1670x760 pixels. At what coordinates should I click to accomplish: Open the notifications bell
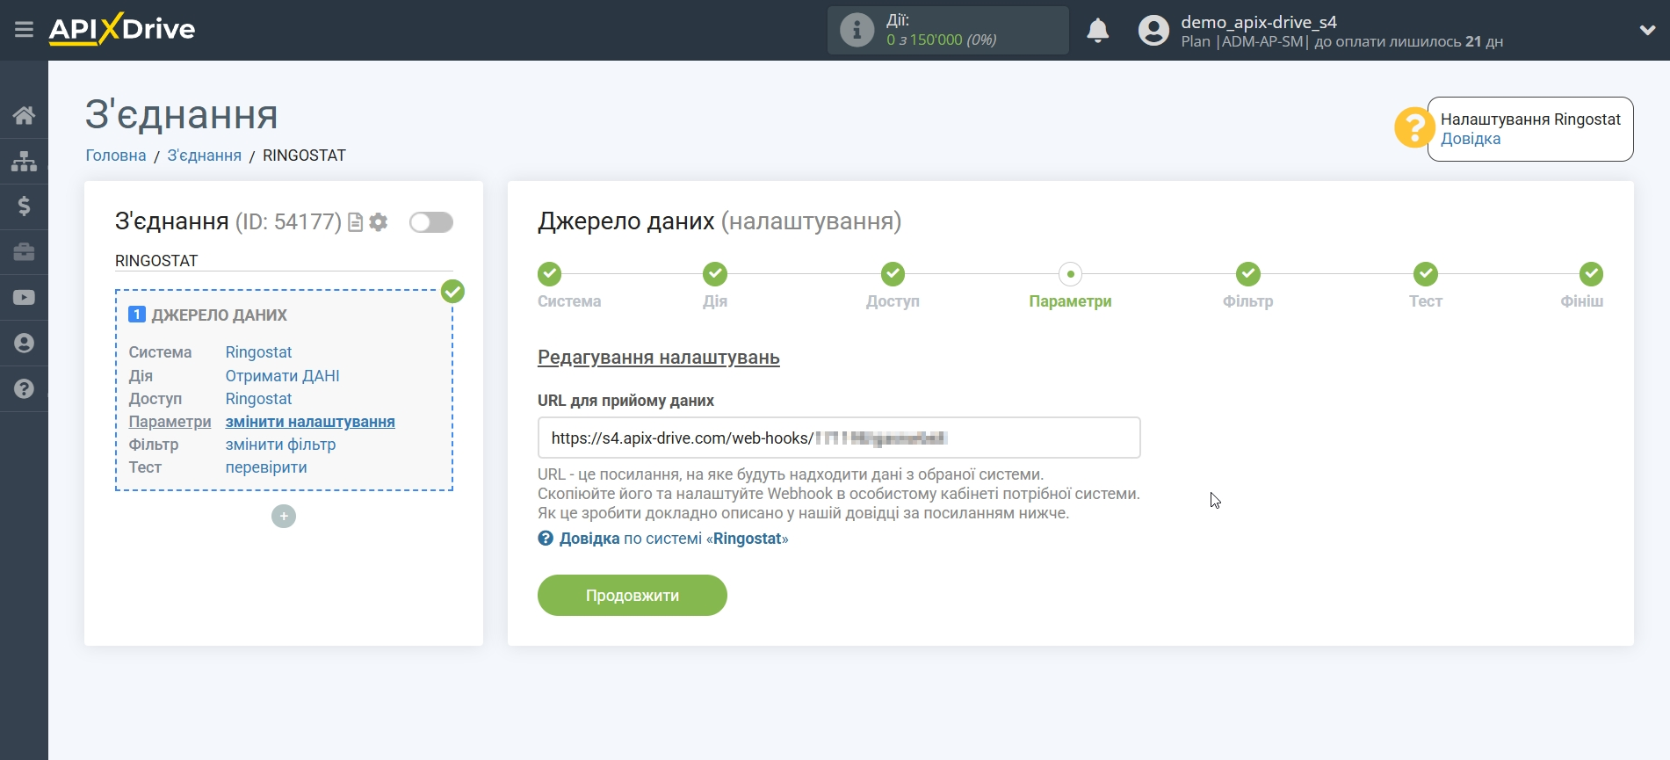(x=1097, y=31)
